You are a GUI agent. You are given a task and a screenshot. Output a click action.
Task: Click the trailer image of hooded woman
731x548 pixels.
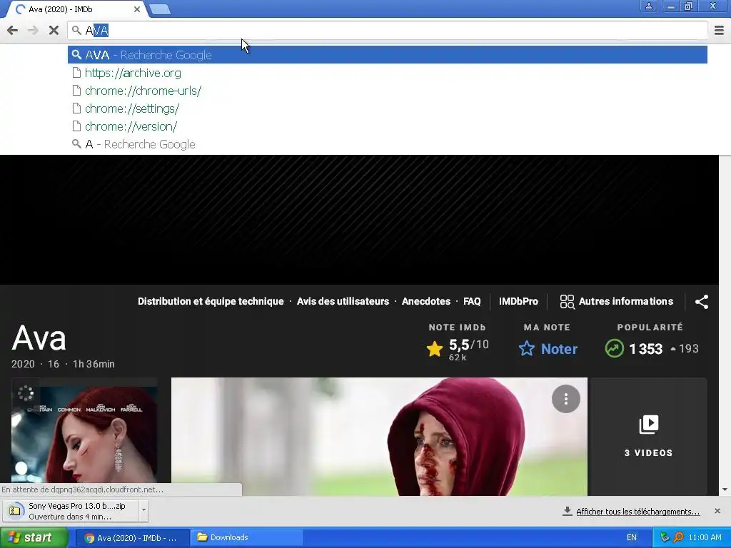379,437
